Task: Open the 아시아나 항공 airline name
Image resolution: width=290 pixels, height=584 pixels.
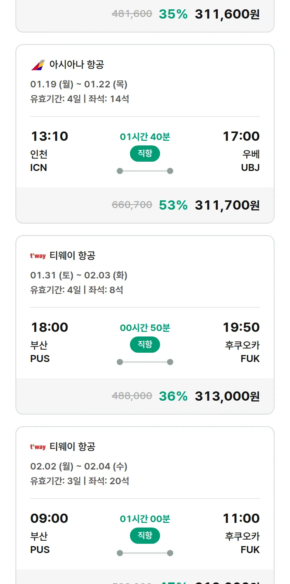Action: (x=77, y=65)
